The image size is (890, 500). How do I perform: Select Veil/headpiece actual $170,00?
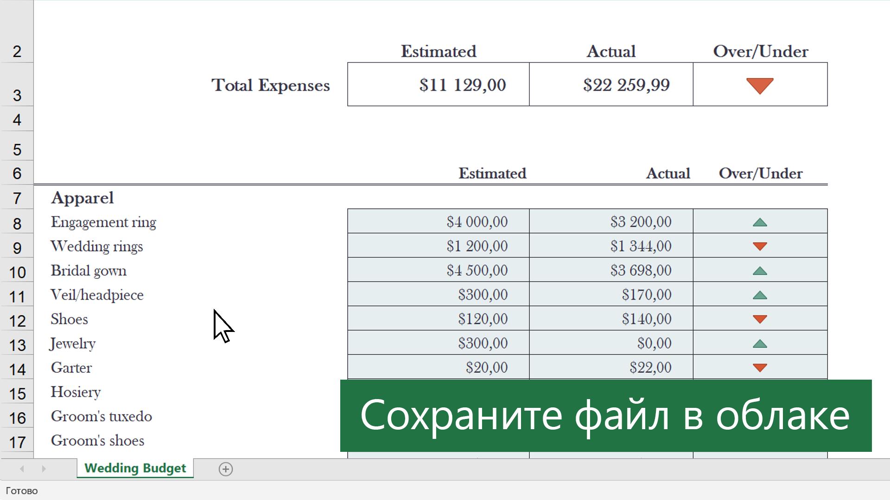pos(611,294)
